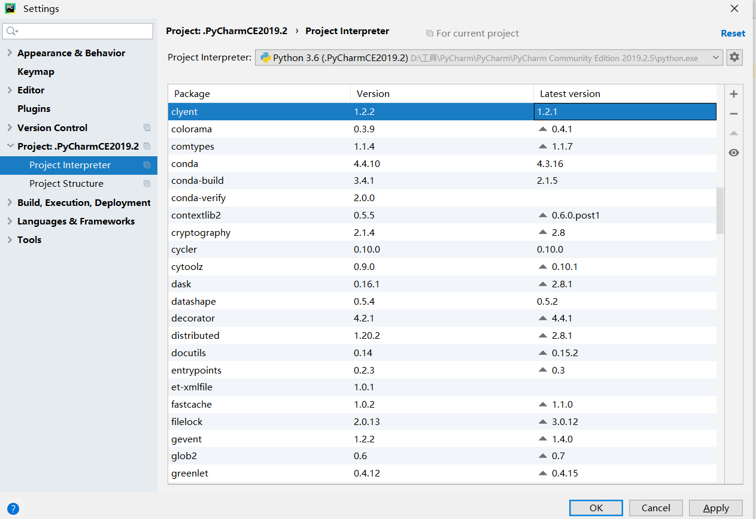Click the package list vertical scrollbar
Screen dimensions: 756x519
(x=720, y=211)
